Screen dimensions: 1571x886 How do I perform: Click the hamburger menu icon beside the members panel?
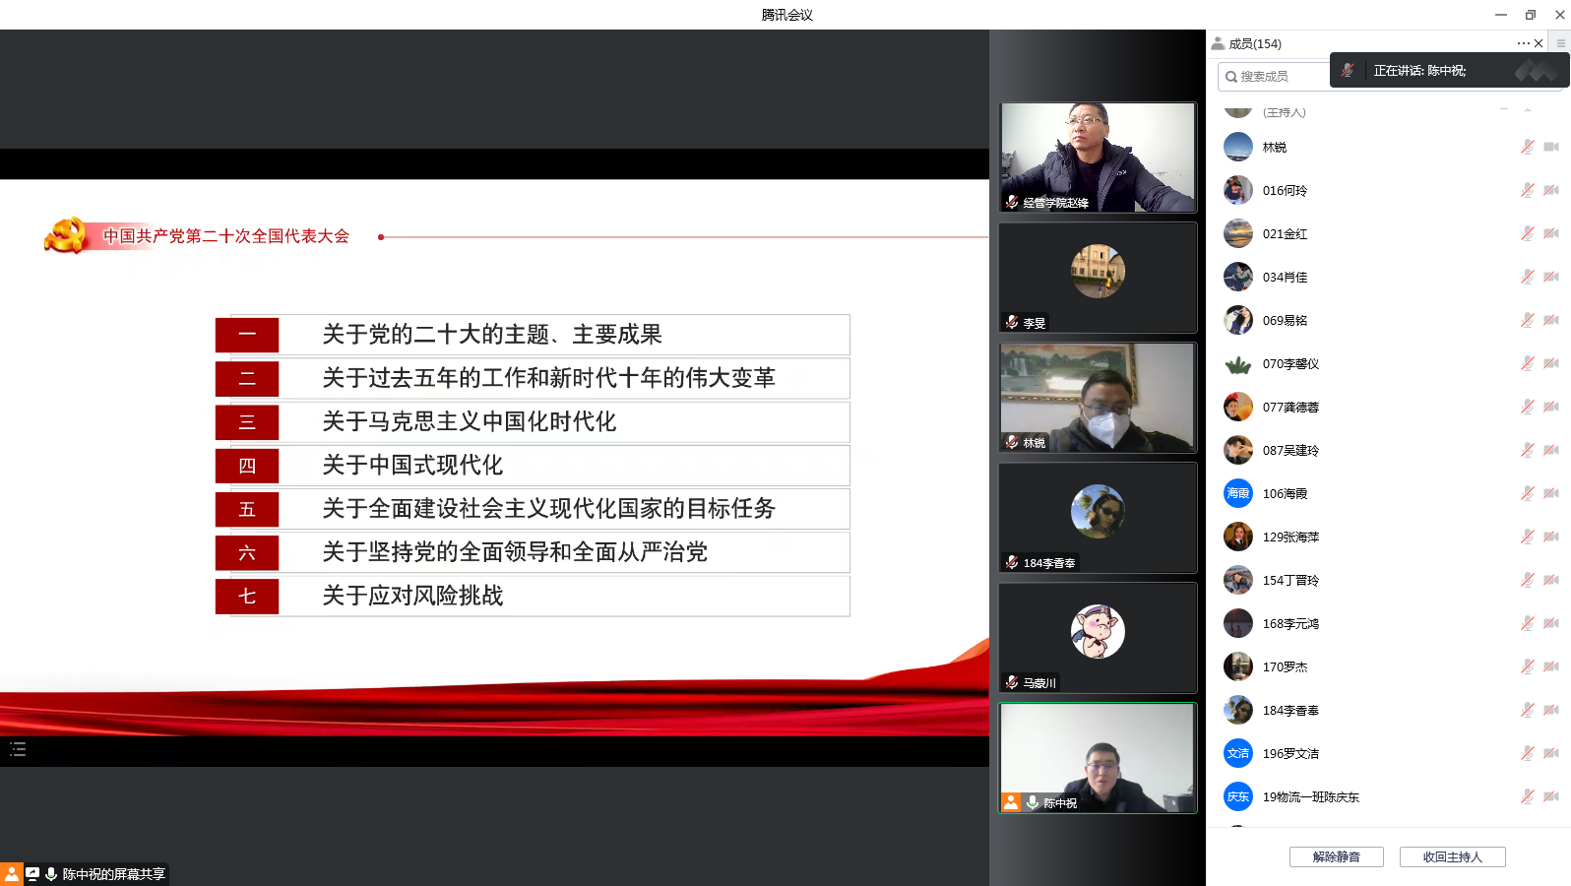coord(1560,43)
